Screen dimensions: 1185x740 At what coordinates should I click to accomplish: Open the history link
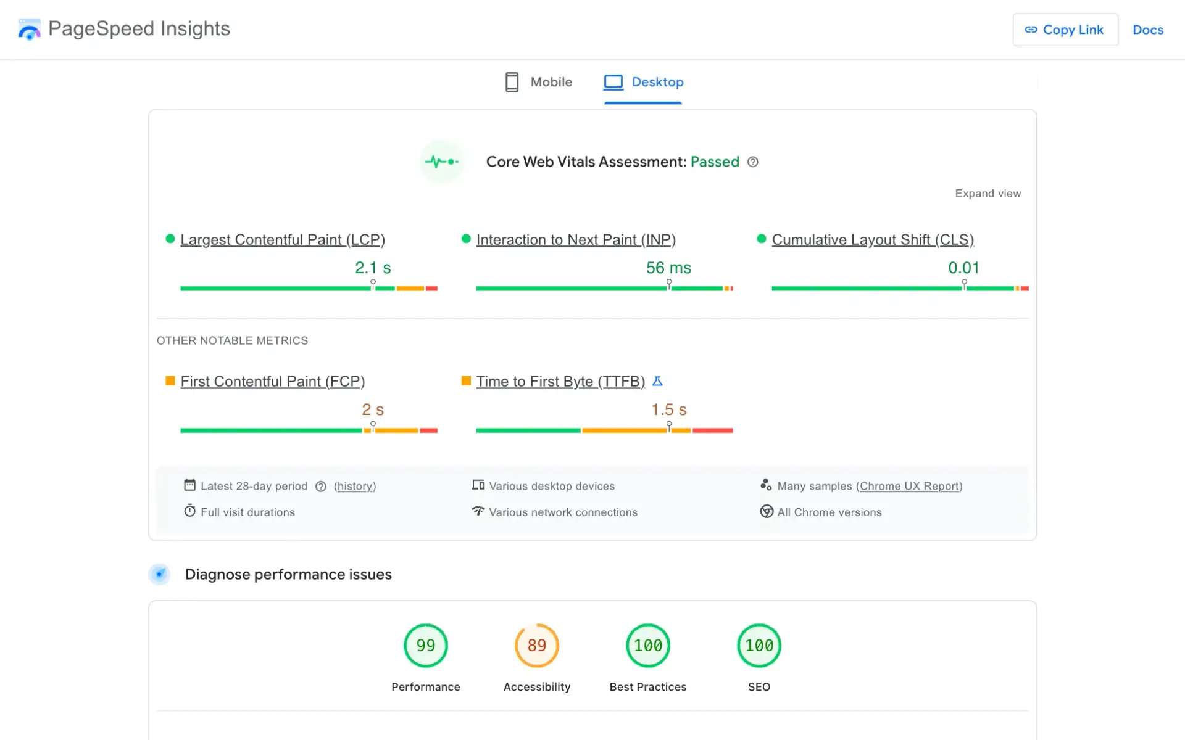coord(355,487)
